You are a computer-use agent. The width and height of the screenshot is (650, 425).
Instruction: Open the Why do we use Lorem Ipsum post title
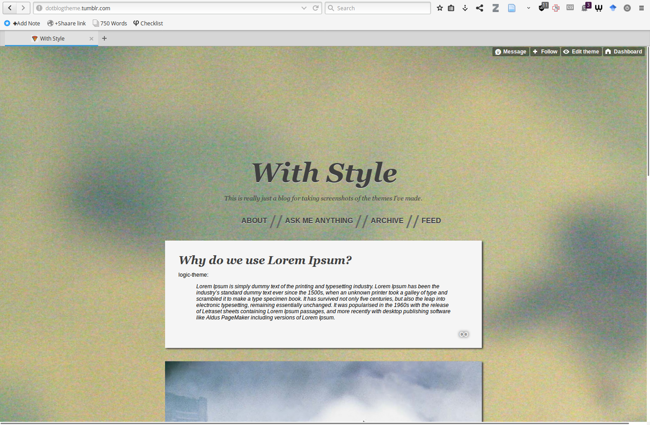tap(265, 260)
